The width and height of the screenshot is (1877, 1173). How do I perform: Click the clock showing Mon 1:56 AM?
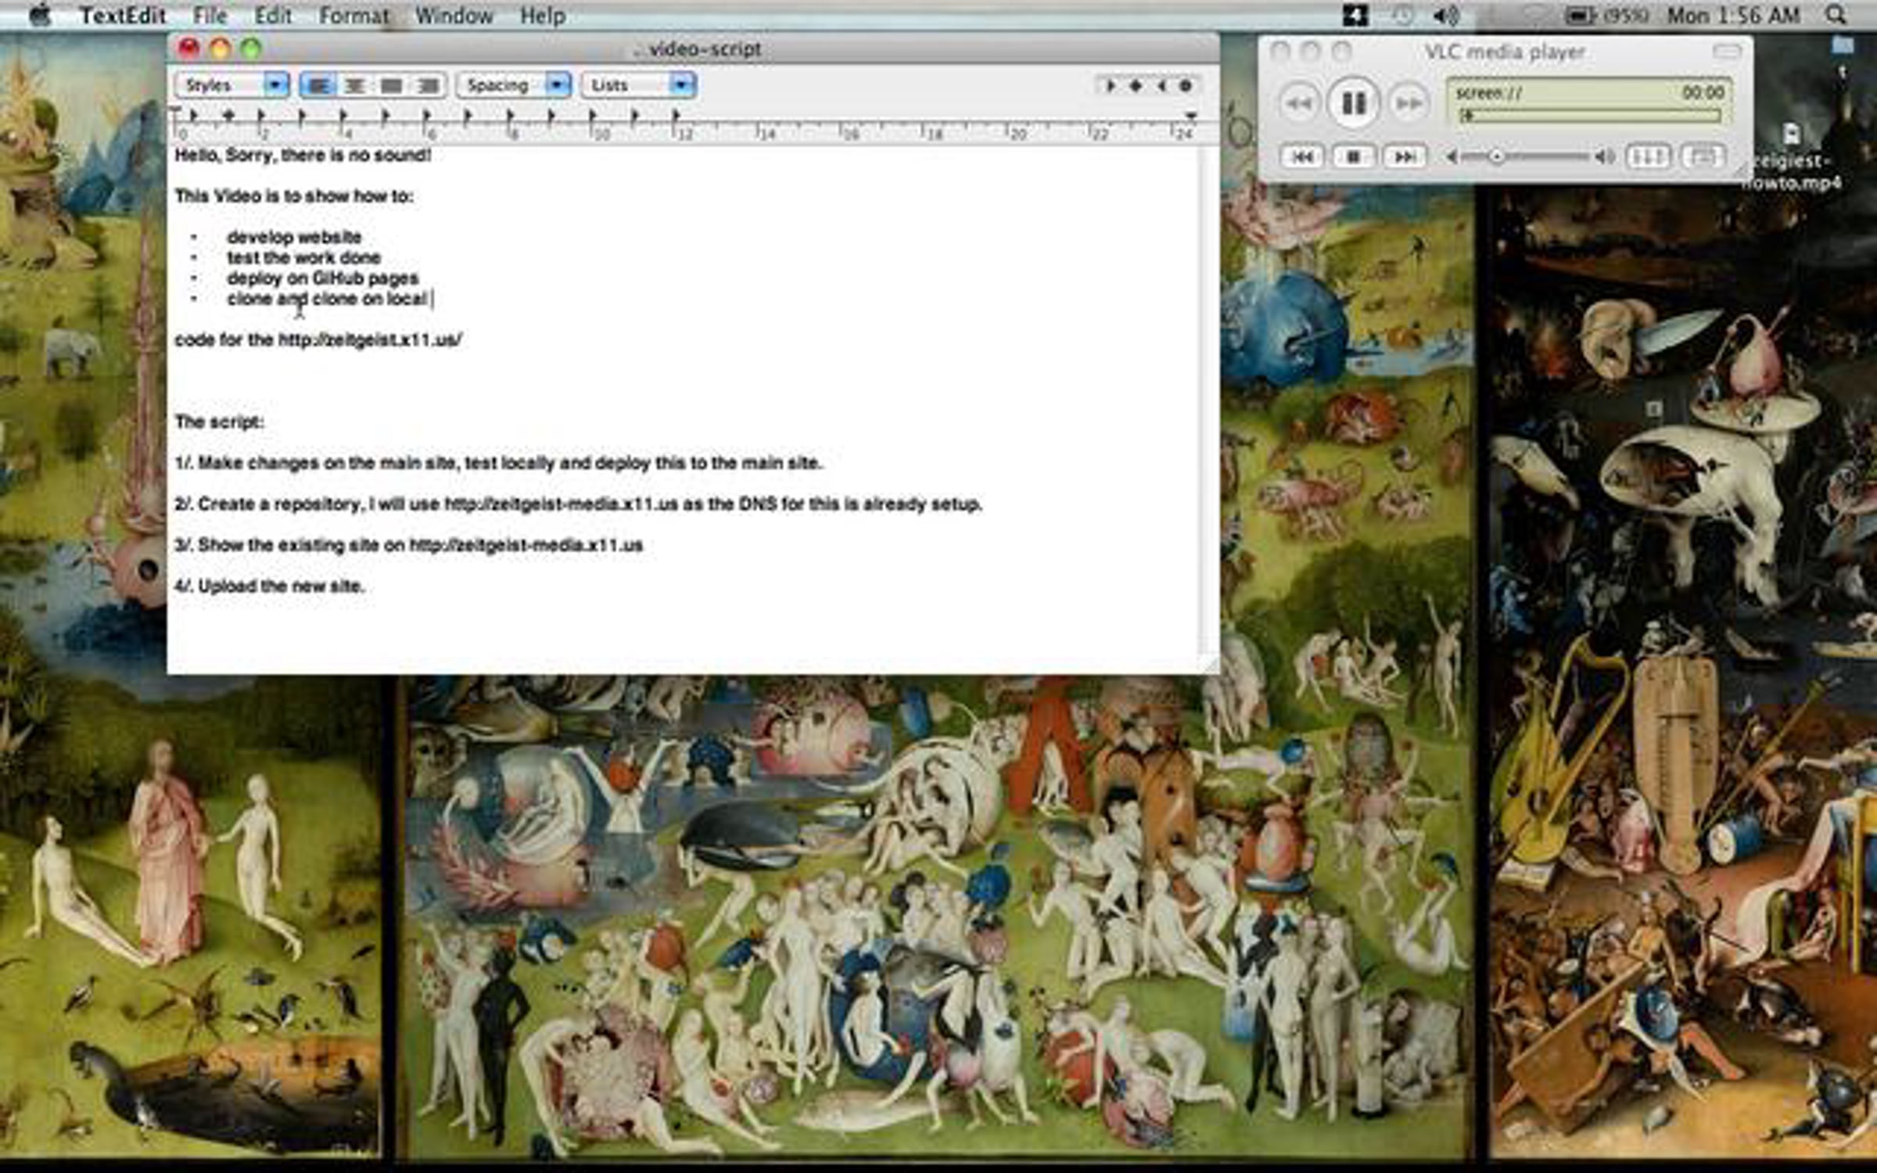(1733, 16)
